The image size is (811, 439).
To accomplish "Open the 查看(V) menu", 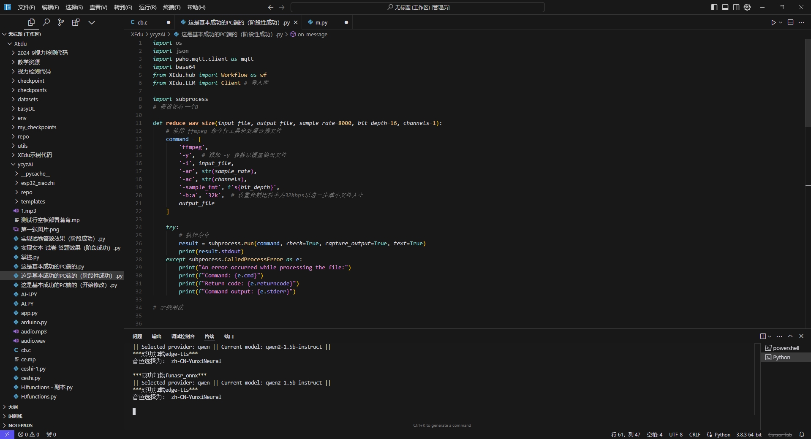I will coord(98,7).
